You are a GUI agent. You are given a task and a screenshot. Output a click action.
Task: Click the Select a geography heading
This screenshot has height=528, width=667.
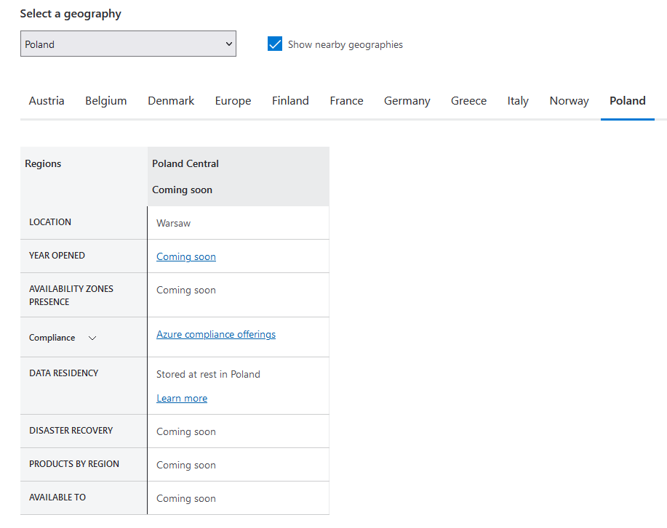[71, 14]
